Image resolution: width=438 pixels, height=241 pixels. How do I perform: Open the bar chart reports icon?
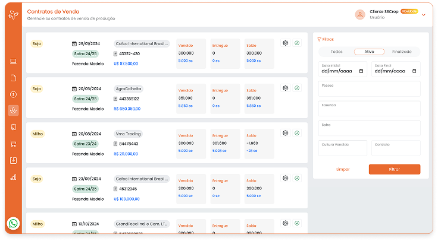(13, 177)
